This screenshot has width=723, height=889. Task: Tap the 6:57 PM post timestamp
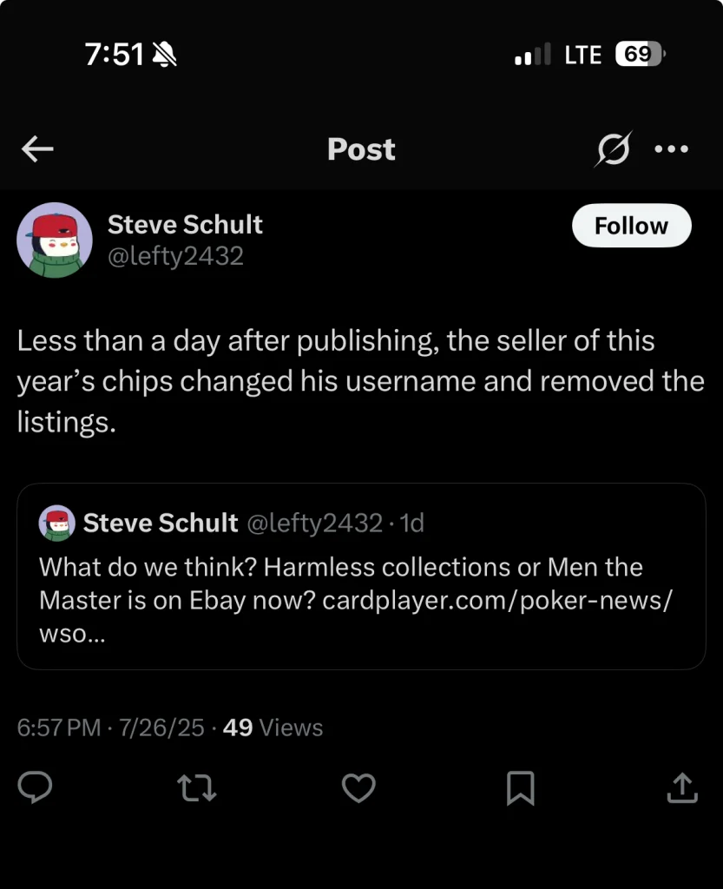coord(59,728)
